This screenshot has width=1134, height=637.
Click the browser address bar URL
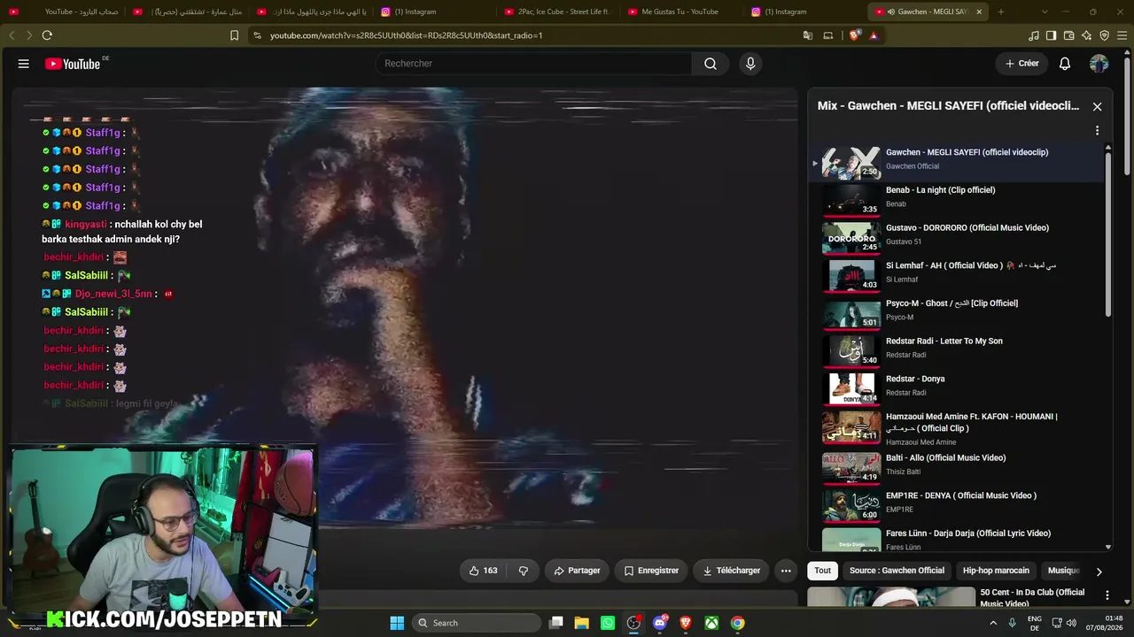coord(406,35)
